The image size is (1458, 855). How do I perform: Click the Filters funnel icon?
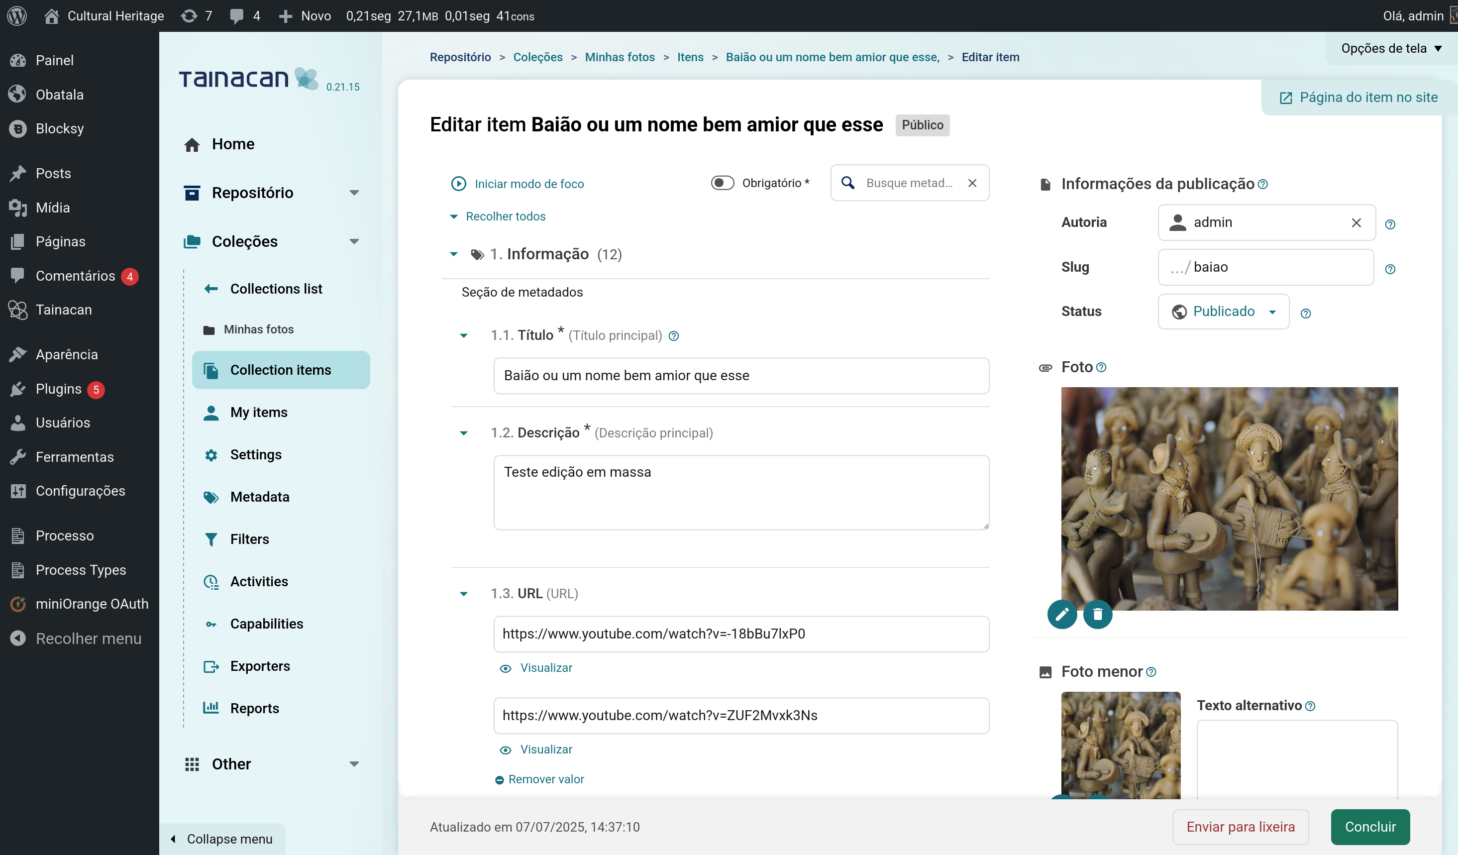click(x=211, y=539)
